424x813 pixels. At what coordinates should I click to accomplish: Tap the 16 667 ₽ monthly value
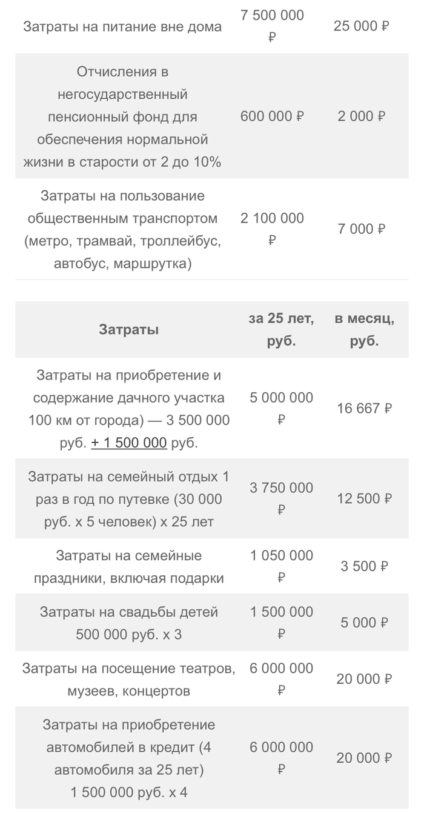[364, 409]
